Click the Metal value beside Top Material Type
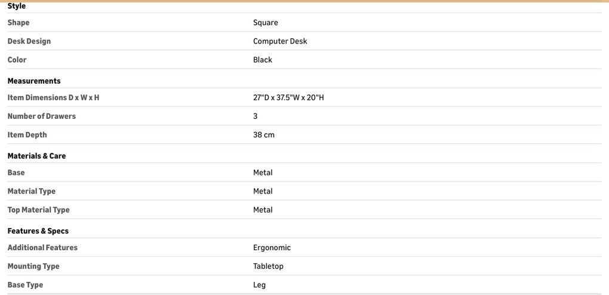The height and width of the screenshot is (295, 609). click(x=263, y=210)
